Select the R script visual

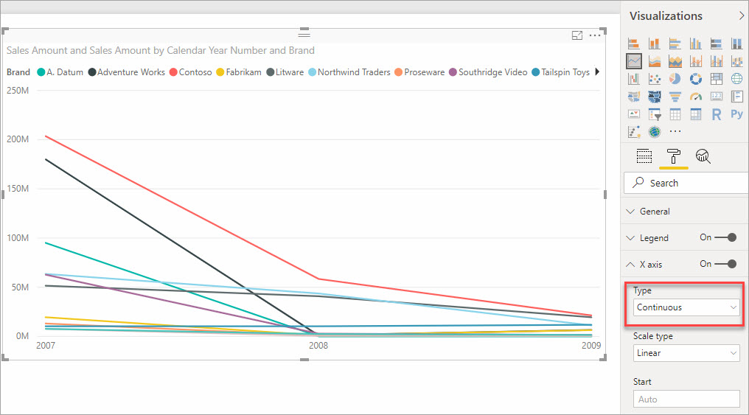(716, 114)
